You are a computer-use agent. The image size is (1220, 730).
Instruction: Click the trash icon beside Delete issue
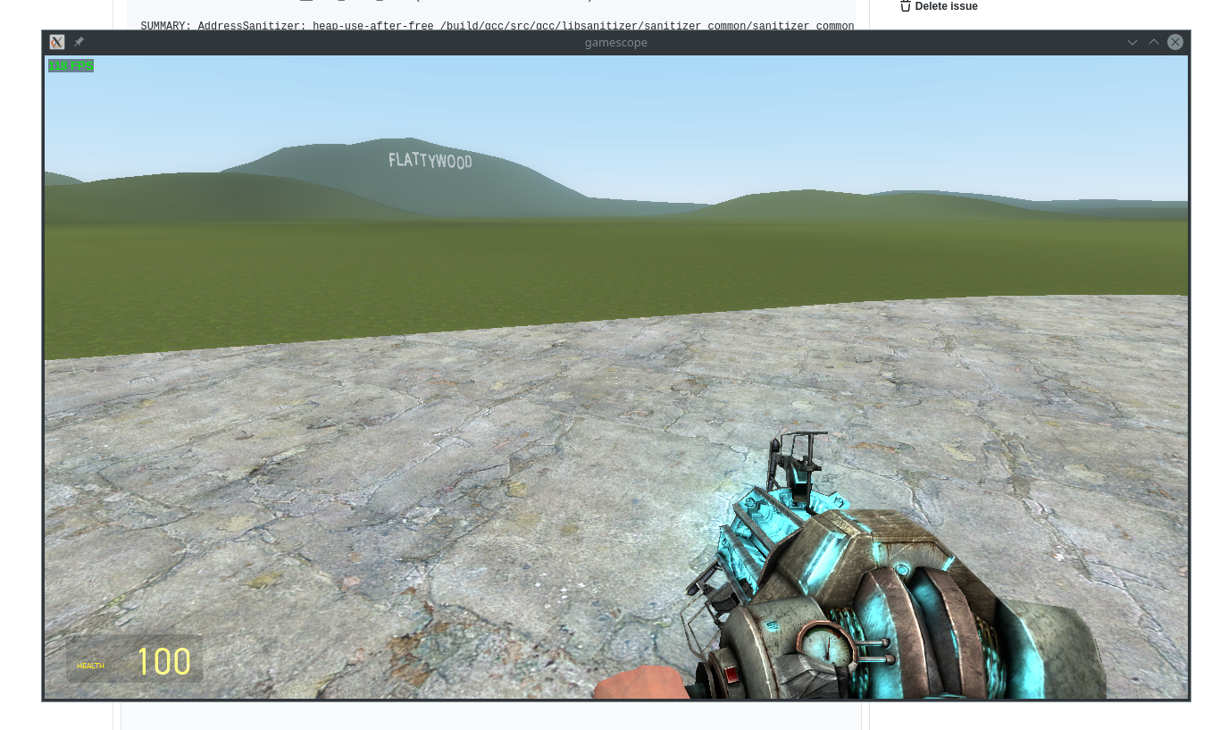pyautogui.click(x=905, y=6)
